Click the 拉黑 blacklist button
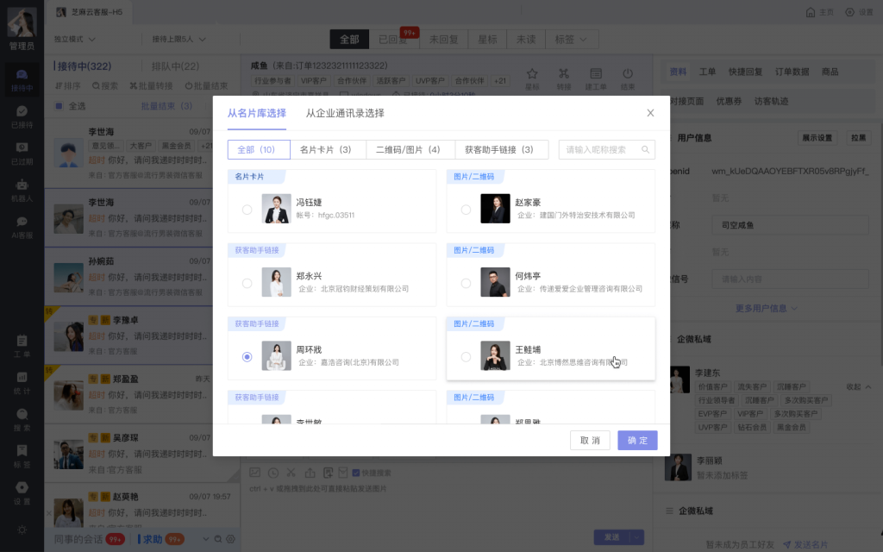 pos(858,138)
